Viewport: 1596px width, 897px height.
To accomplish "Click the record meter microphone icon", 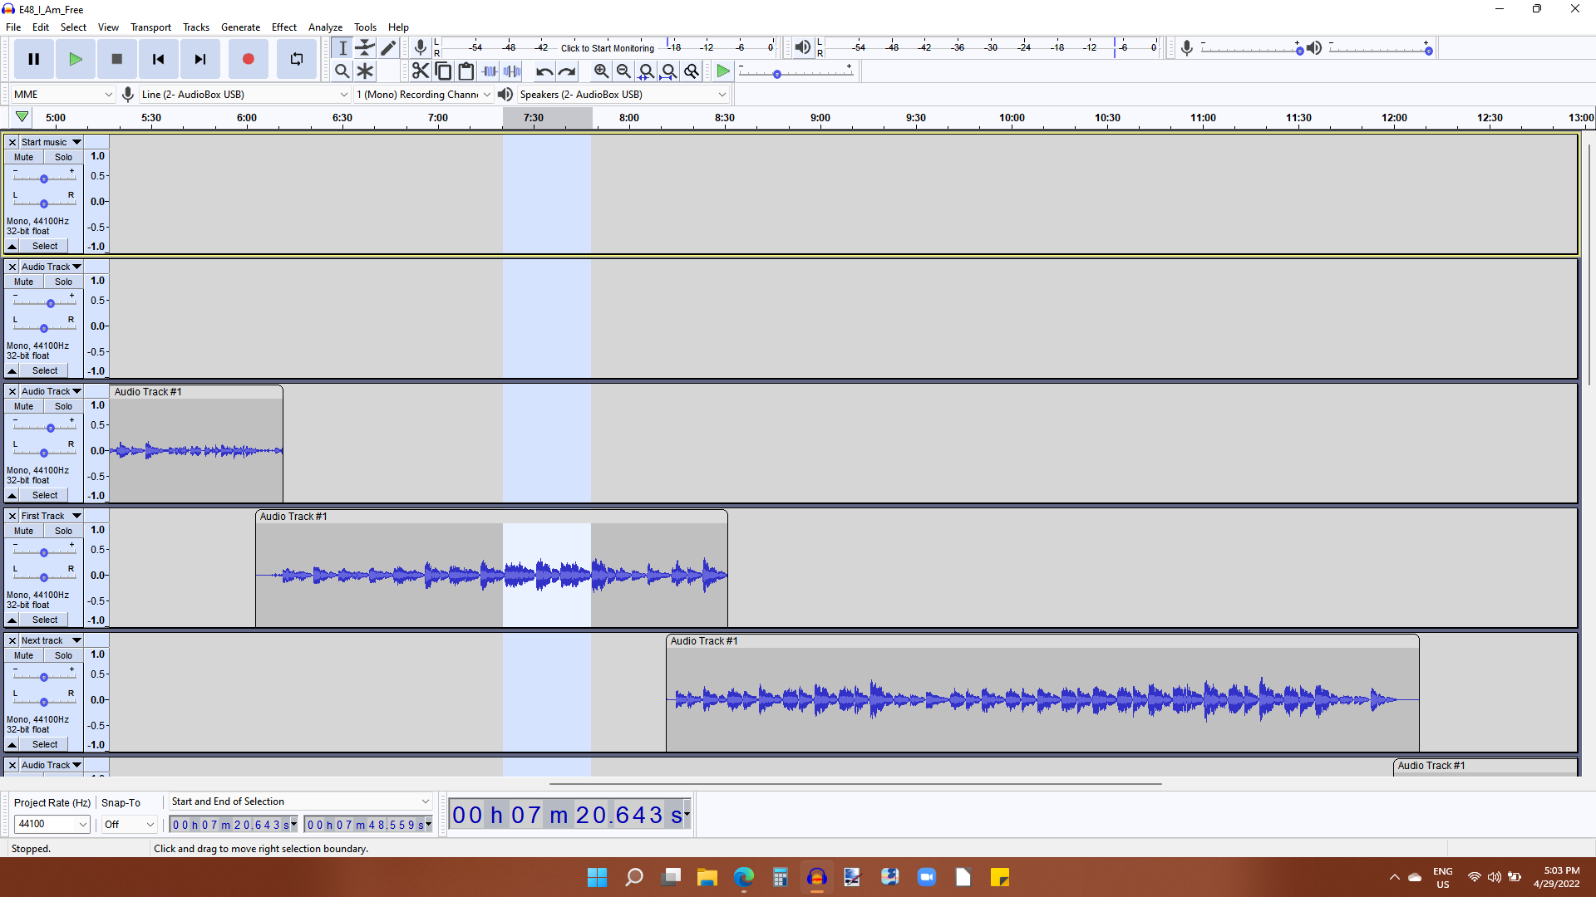I will click(421, 47).
